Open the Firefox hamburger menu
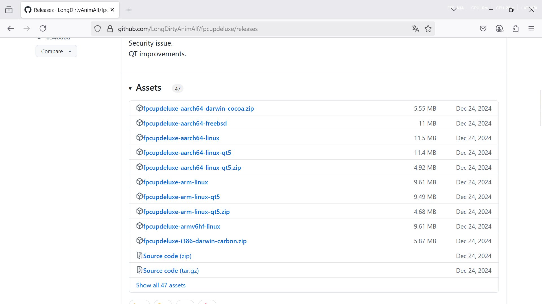Image resolution: width=542 pixels, height=304 pixels. click(x=531, y=28)
